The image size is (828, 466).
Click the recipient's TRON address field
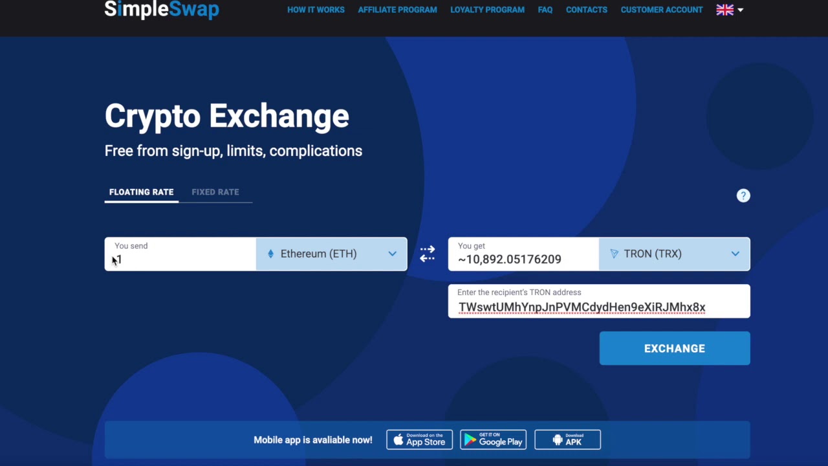click(x=599, y=301)
